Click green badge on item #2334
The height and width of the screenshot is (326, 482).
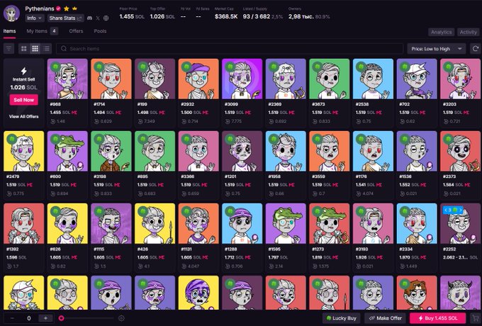(405, 211)
